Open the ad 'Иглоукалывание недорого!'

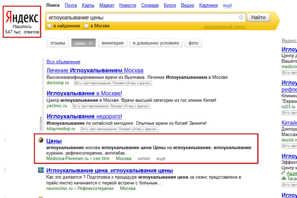tap(84, 116)
